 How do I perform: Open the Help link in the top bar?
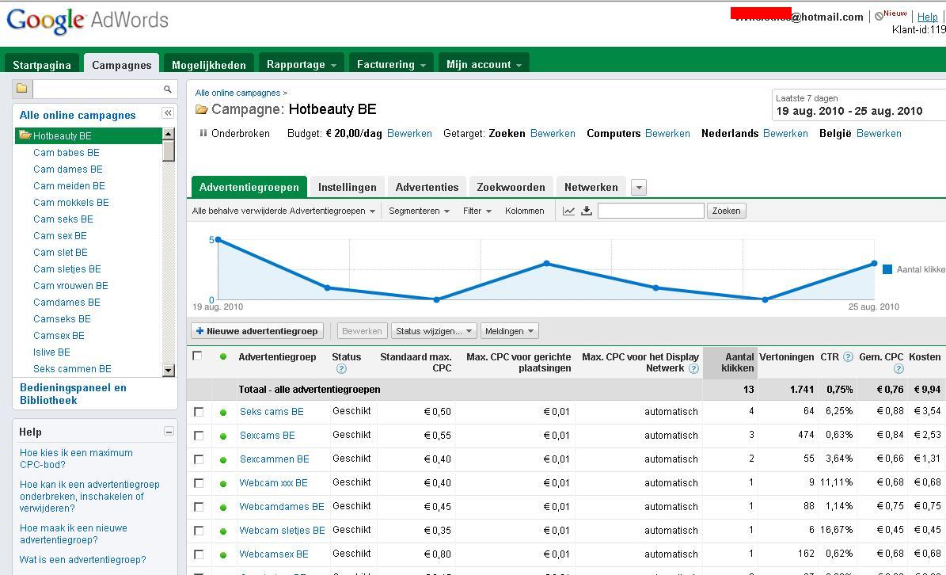(927, 17)
